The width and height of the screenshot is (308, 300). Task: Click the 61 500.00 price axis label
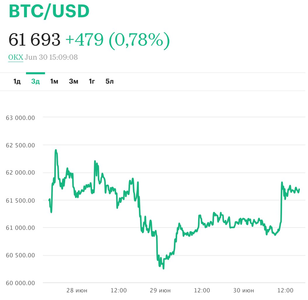[x=20, y=201]
